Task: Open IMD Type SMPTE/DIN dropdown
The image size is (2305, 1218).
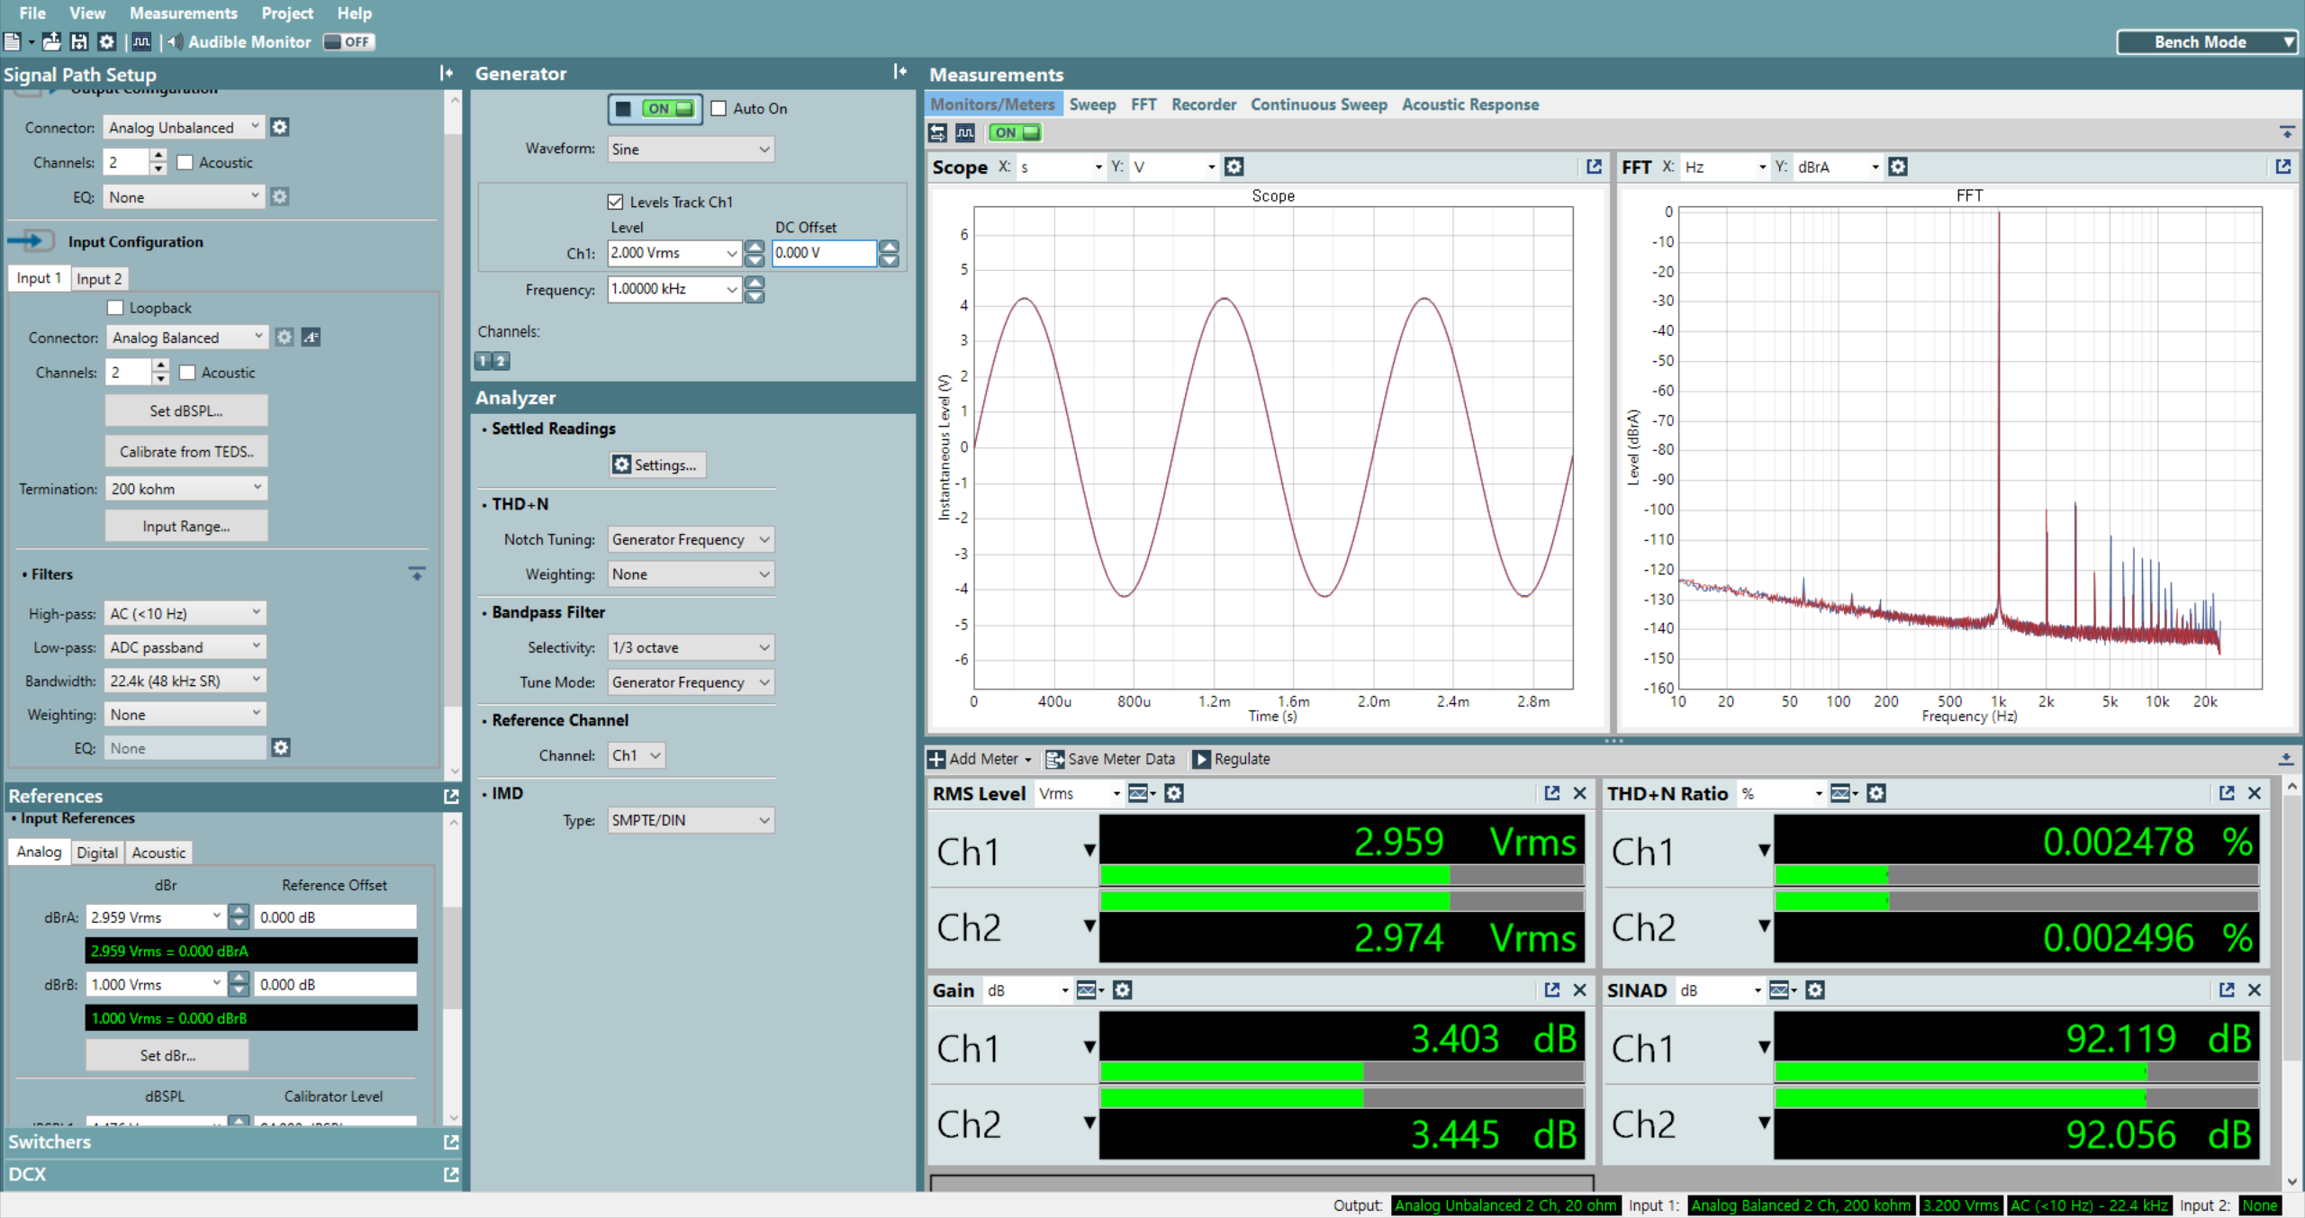Action: pos(691,820)
